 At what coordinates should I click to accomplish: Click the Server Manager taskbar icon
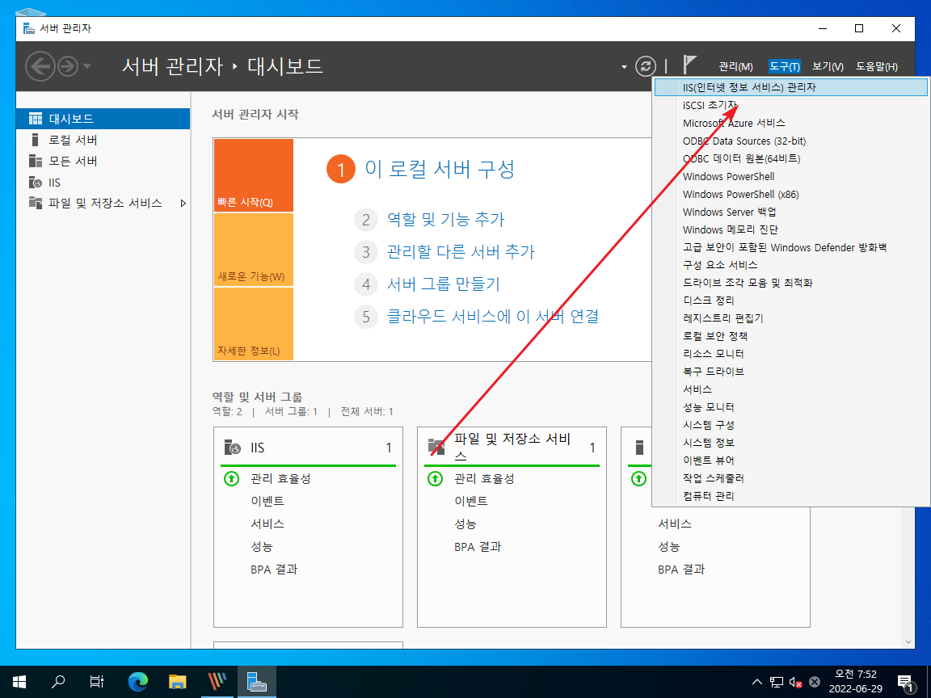(256, 681)
